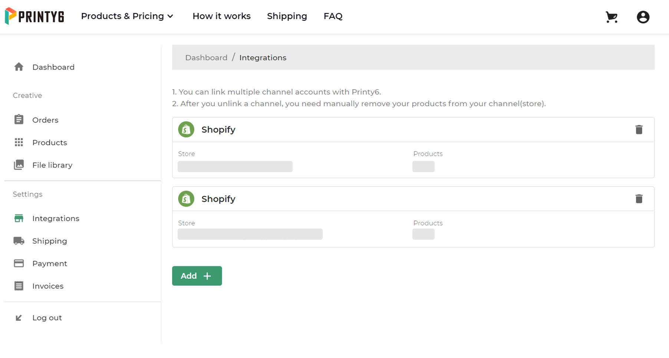
Task: Log out of the account
Action: tap(47, 318)
